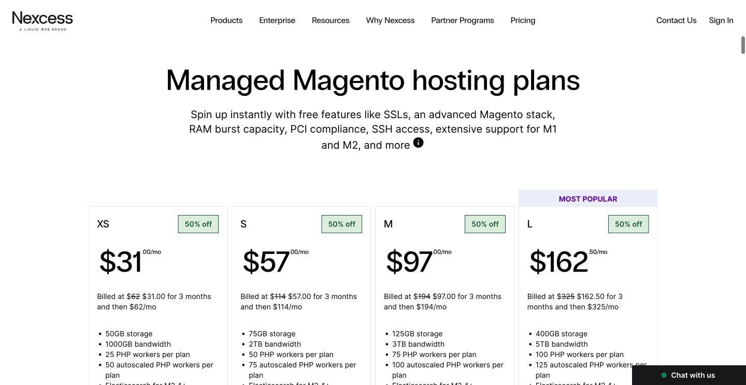This screenshot has width=746, height=385.
Task: Click the XS plan name
Action: point(103,224)
